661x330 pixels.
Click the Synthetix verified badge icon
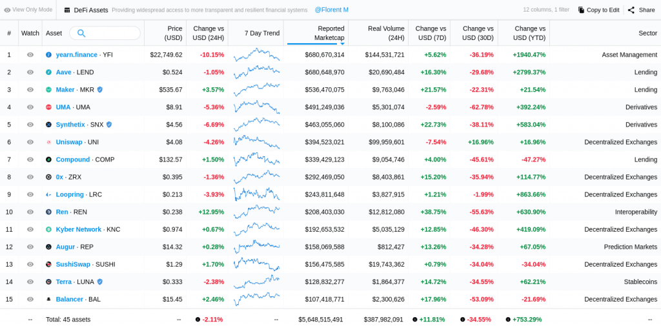pos(109,125)
